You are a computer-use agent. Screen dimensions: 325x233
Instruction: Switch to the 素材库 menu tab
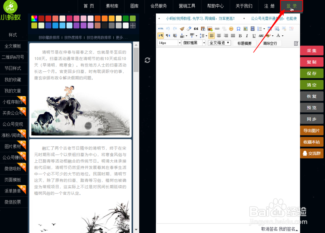(x=112, y=6)
